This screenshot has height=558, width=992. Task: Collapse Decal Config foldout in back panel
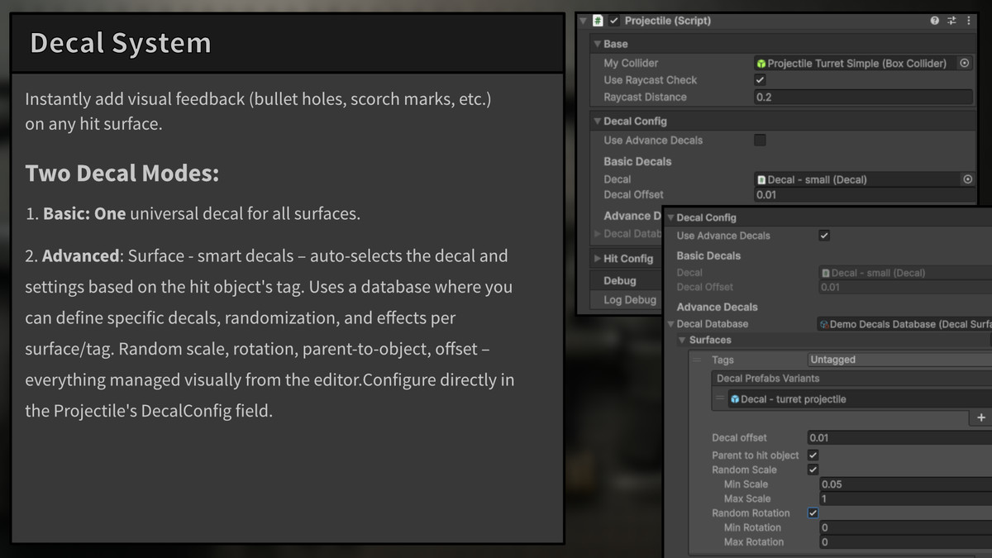pyautogui.click(x=598, y=121)
